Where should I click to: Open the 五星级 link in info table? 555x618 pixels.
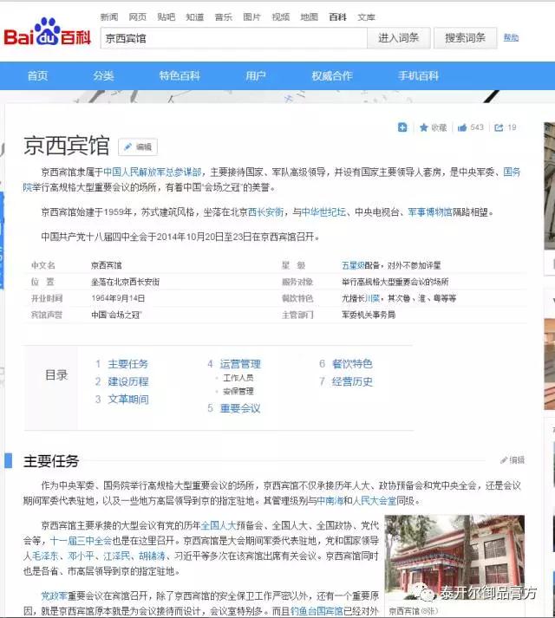[353, 265]
